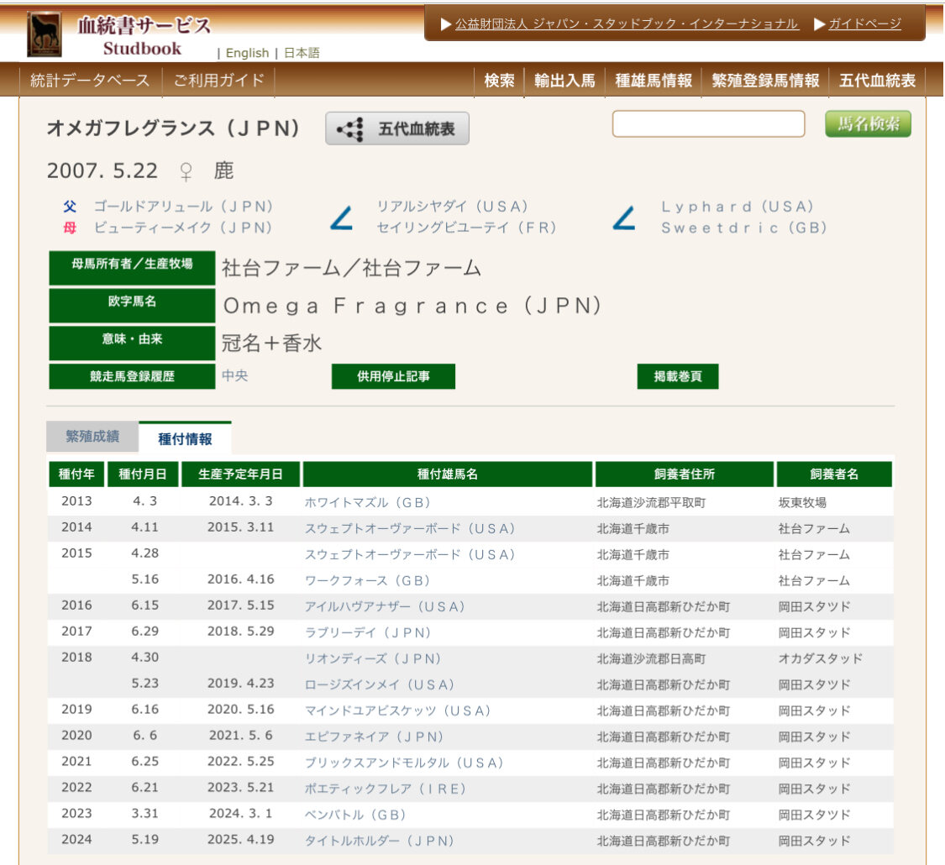Click the 種付雄馬名 column header
Viewport: 945px width, 865px height.
[447, 474]
